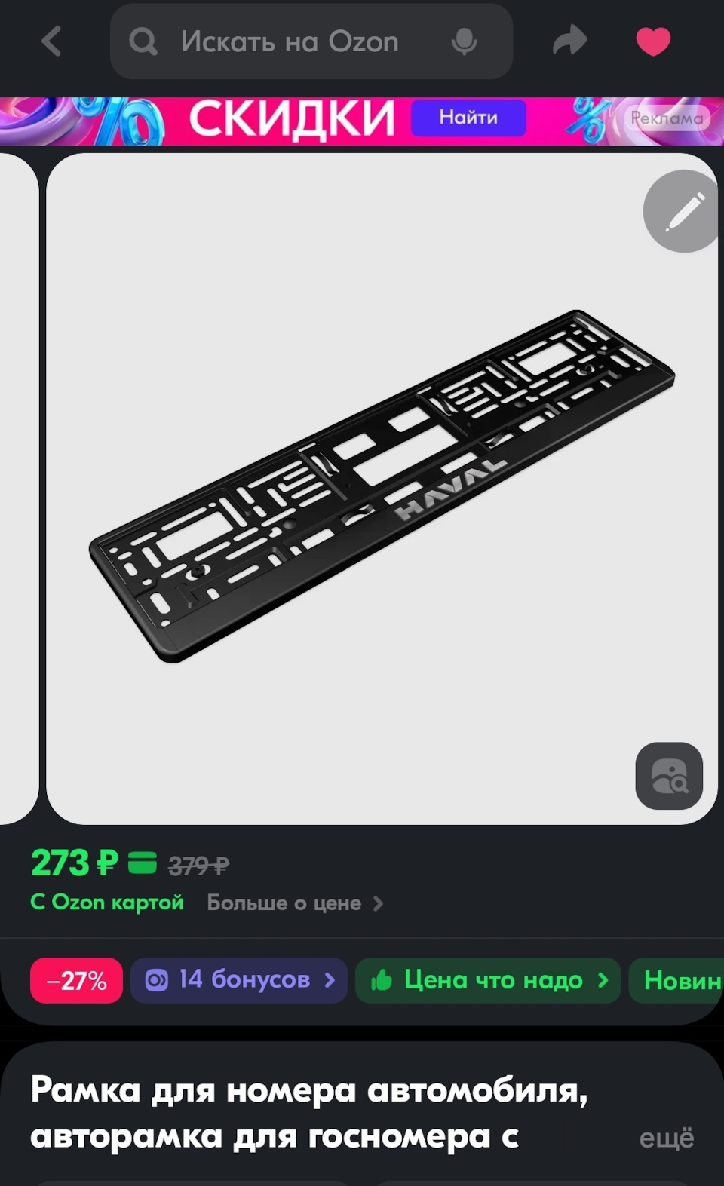The image size is (724, 1186).
Task: Open the '14 бонусов' chip
Action: (x=239, y=980)
